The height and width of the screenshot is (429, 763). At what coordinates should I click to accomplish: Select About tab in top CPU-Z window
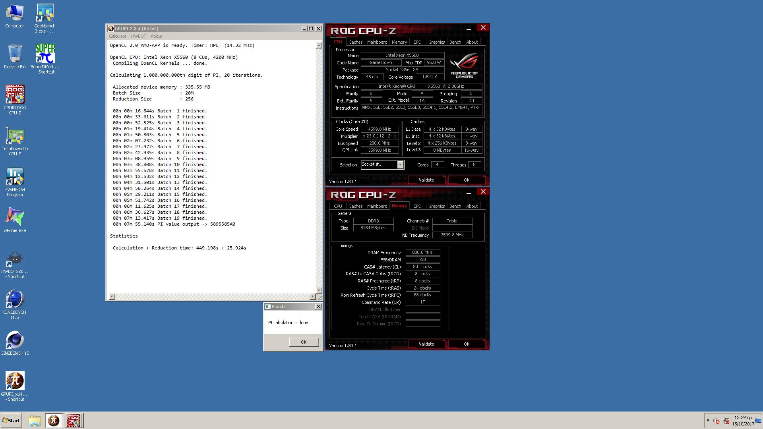pyautogui.click(x=472, y=42)
